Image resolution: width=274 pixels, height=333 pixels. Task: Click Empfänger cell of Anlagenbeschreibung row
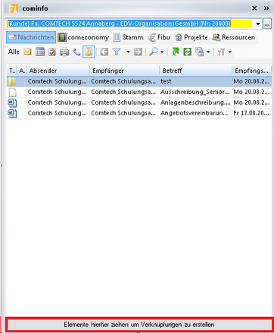pyautogui.click(x=123, y=102)
